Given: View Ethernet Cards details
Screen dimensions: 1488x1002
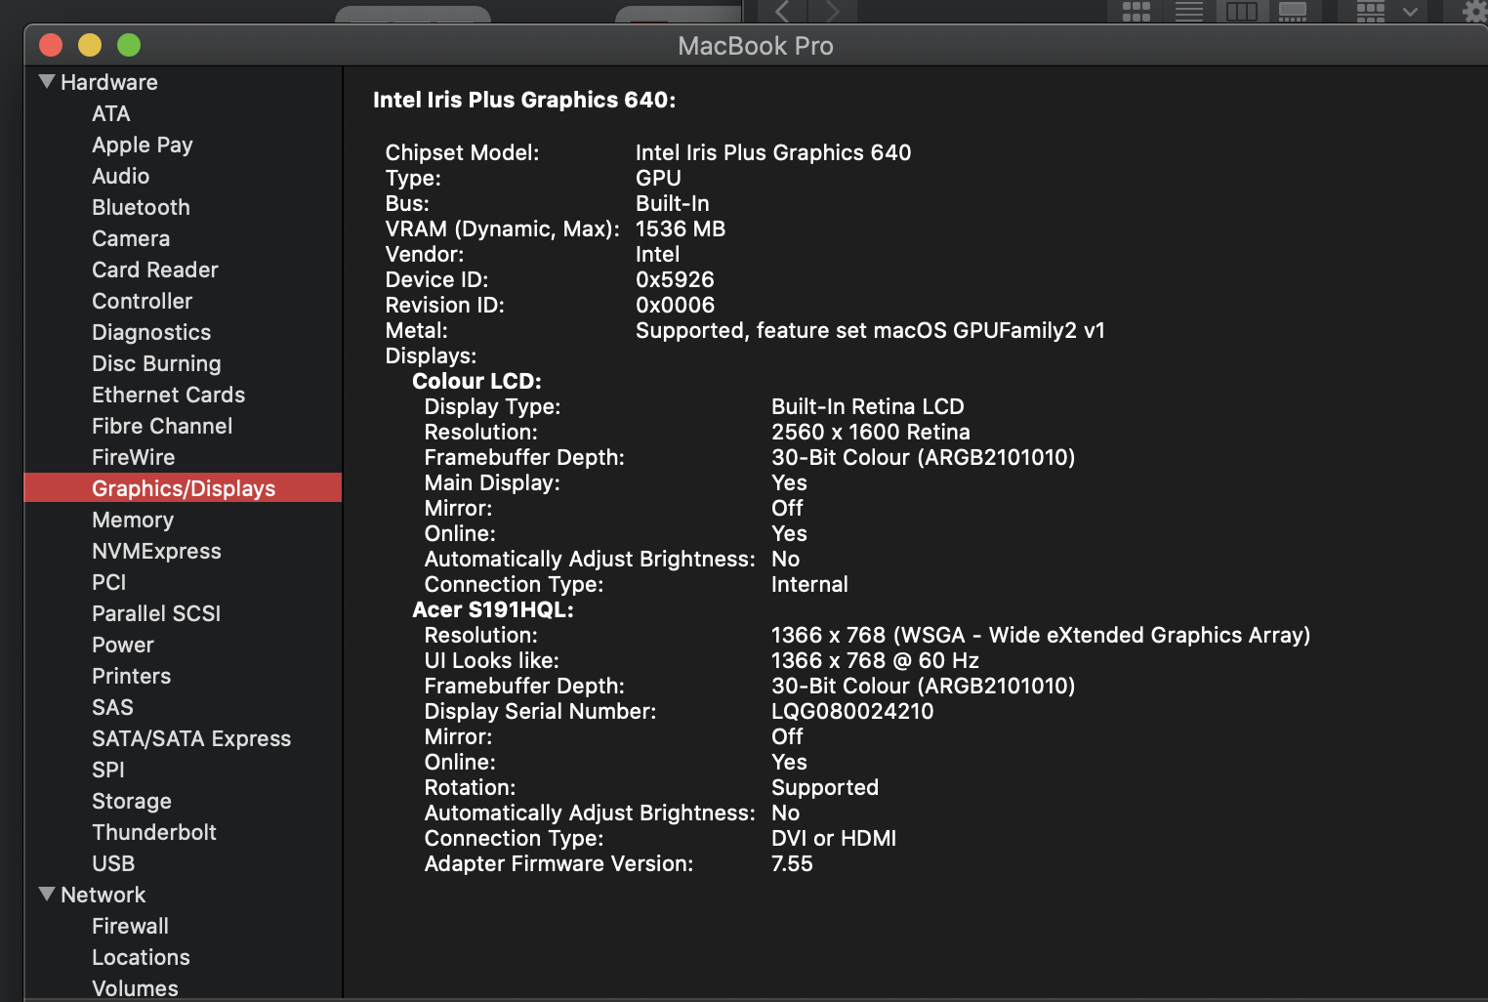Looking at the screenshot, I should click(169, 395).
